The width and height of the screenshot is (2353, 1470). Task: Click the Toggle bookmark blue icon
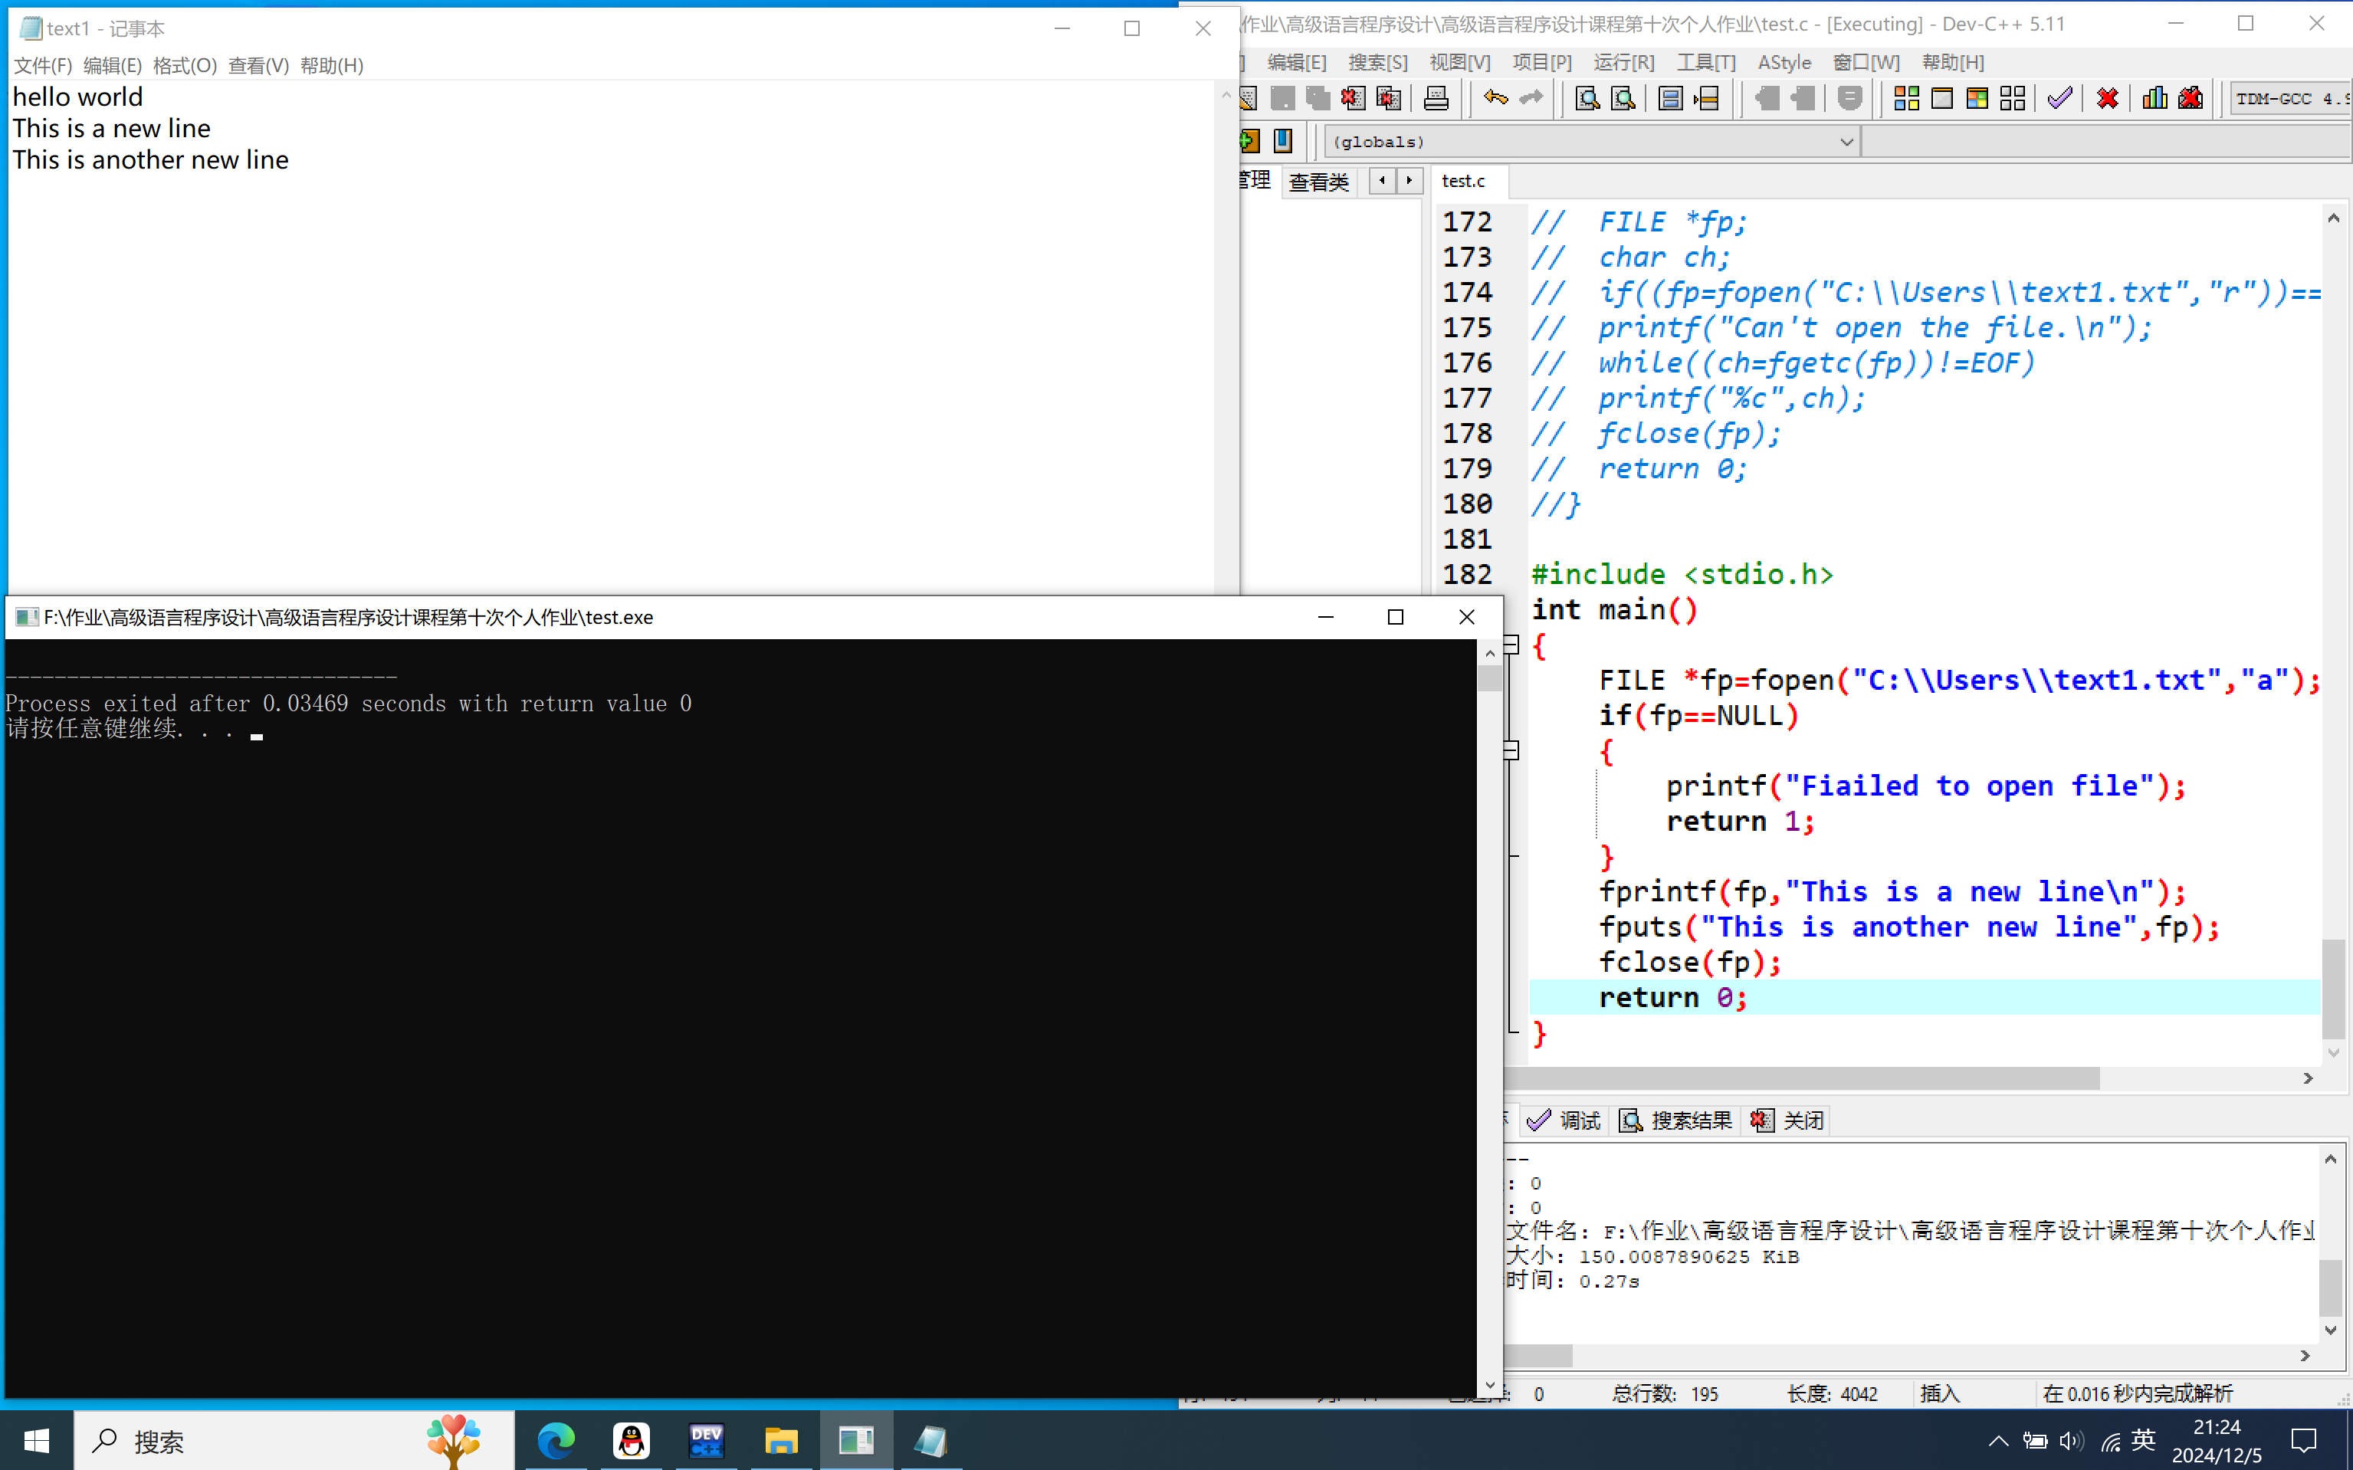[1284, 141]
